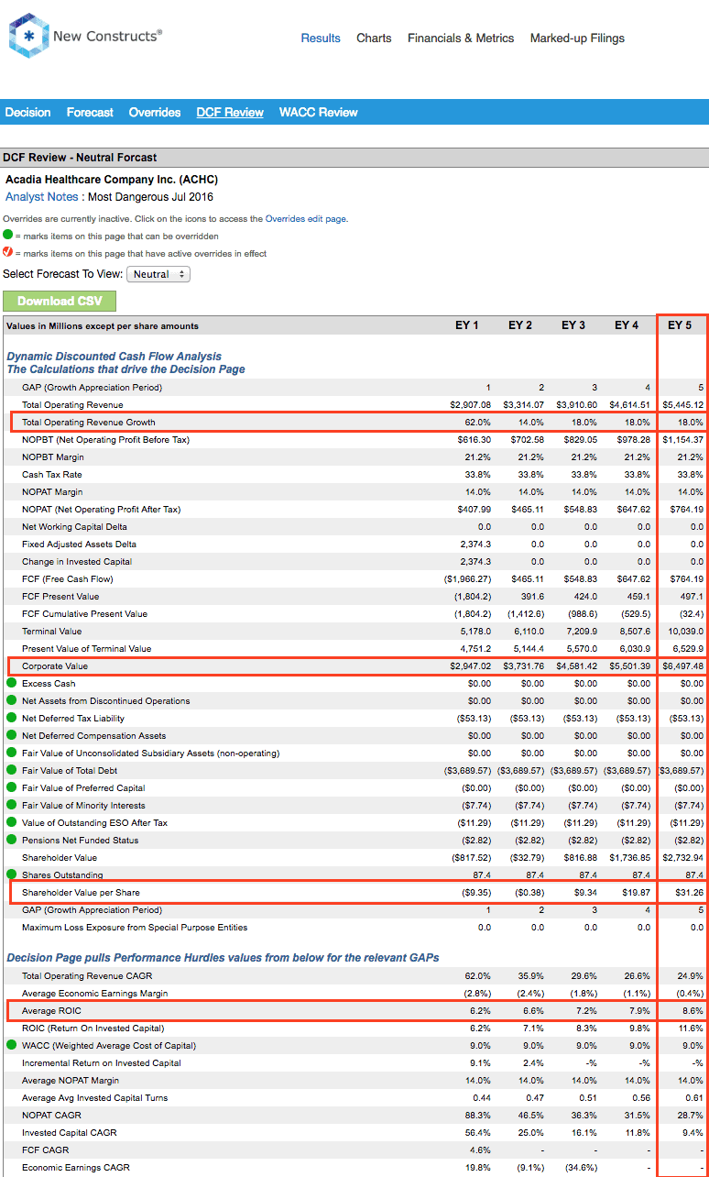Click the NOPAT CAGR row label
The image size is (709, 1177).
pos(51,1116)
